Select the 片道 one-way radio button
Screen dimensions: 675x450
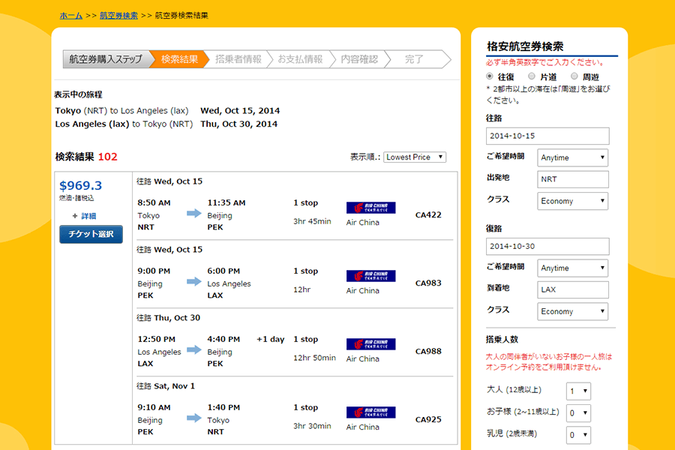tap(532, 76)
